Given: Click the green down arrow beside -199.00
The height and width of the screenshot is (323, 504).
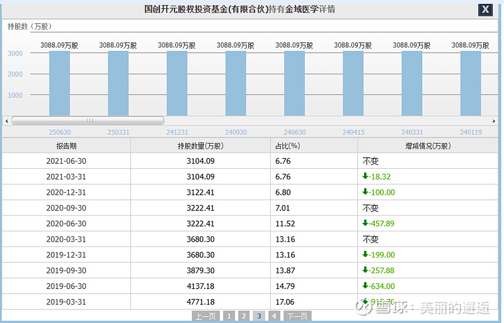Looking at the screenshot, I should [x=365, y=254].
